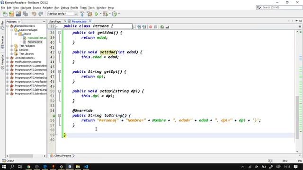Click the Uncomment editor toolbar icon
303x170 pixels.
pos(167,27)
